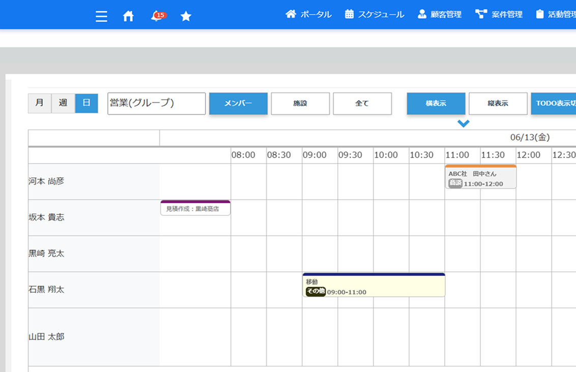Open notifications bell with 15 badge

point(157,16)
